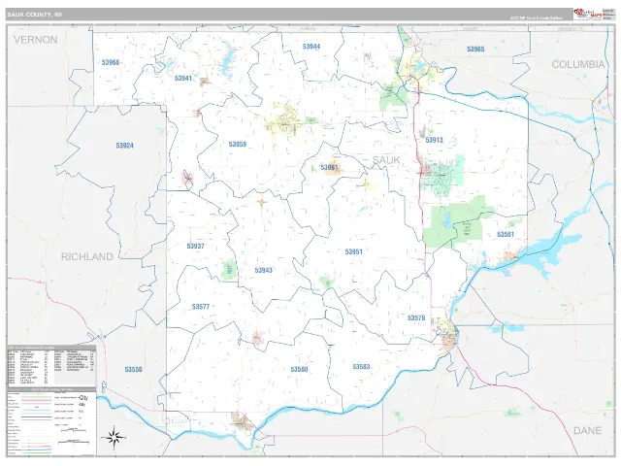Click the MarketMaps logo in header
Screen dimensions: 621x466
(x=588, y=15)
